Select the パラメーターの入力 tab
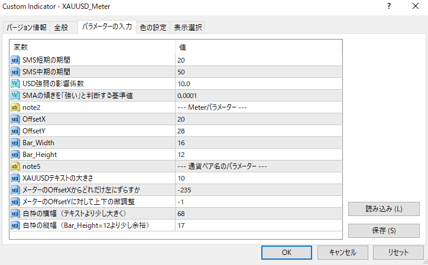This screenshot has width=428, height=265. tap(107, 27)
